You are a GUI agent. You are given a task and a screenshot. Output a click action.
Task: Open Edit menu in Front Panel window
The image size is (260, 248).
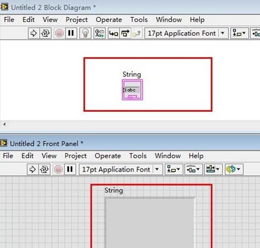(27, 156)
